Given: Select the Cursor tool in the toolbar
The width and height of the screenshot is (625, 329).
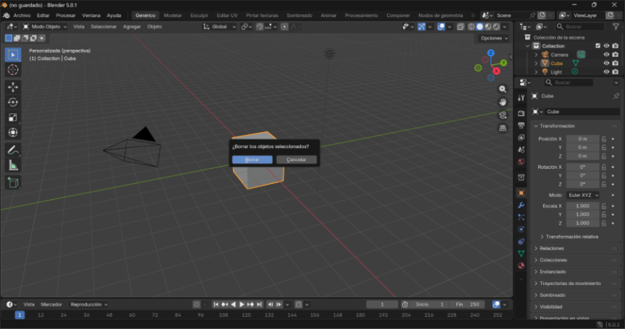Looking at the screenshot, I should tap(13, 70).
